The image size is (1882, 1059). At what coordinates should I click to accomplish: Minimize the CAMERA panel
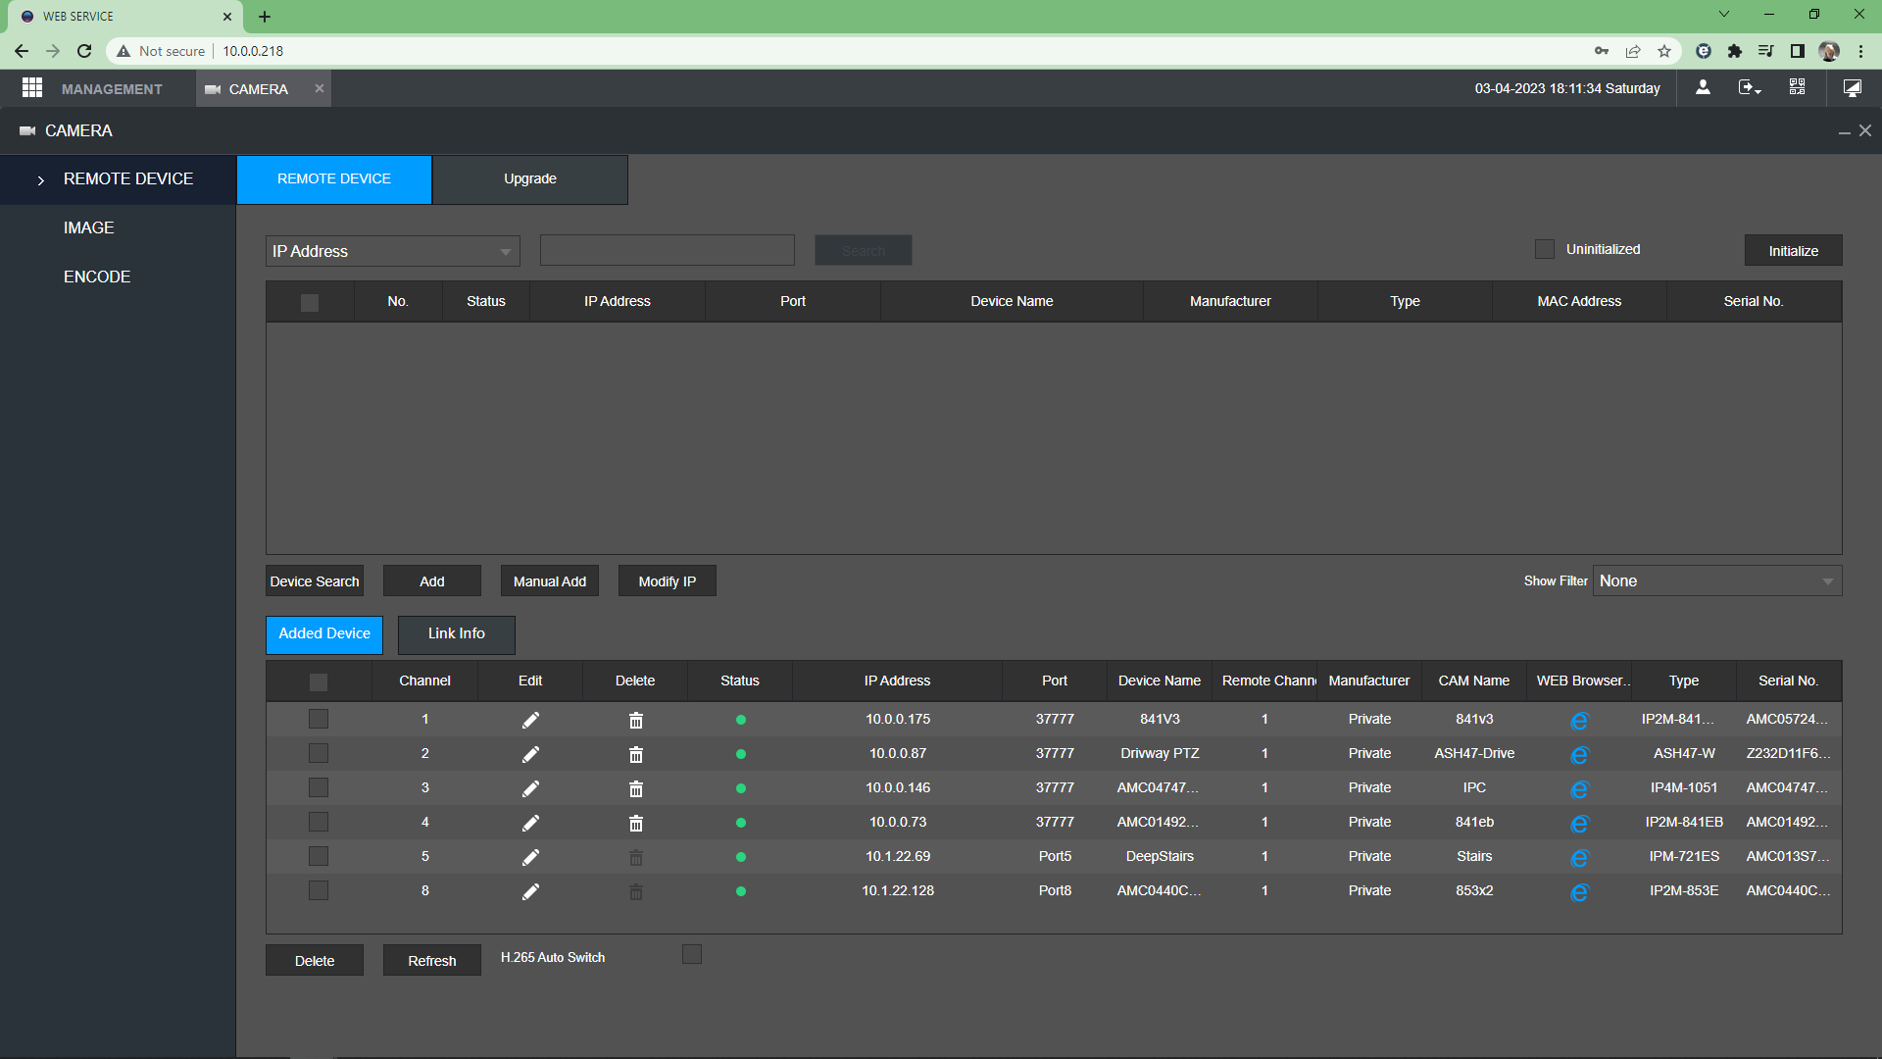pyautogui.click(x=1844, y=131)
